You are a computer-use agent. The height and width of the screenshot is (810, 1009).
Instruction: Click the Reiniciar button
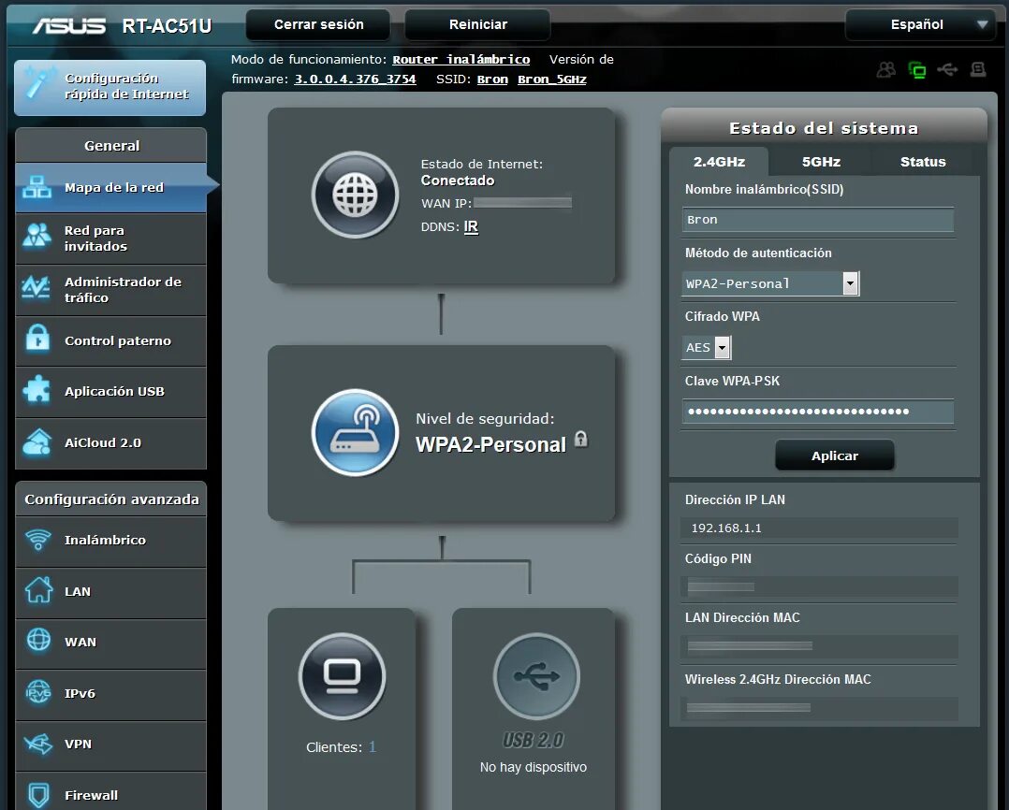(477, 24)
